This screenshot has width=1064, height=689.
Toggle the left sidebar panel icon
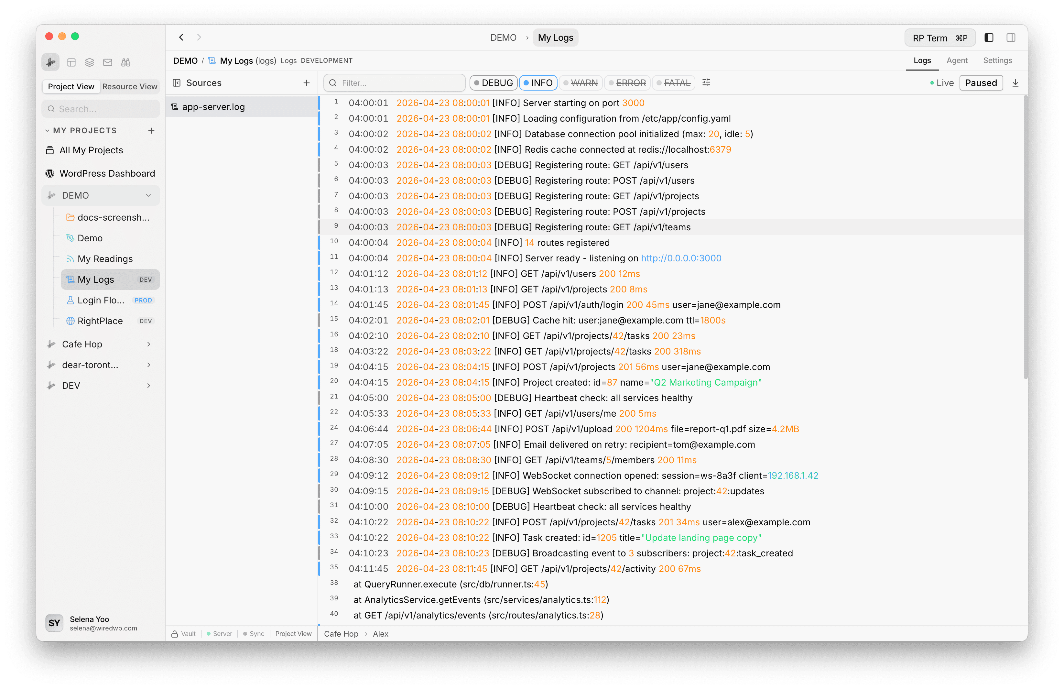(989, 38)
